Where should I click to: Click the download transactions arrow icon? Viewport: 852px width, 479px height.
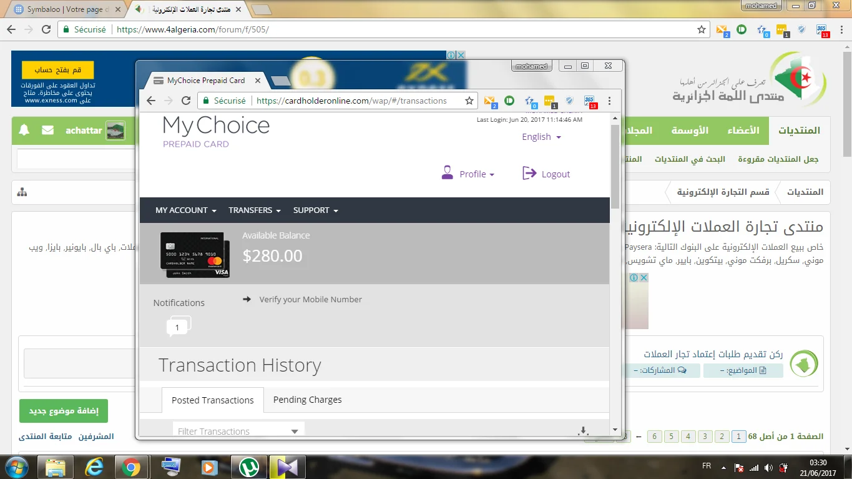[583, 430]
